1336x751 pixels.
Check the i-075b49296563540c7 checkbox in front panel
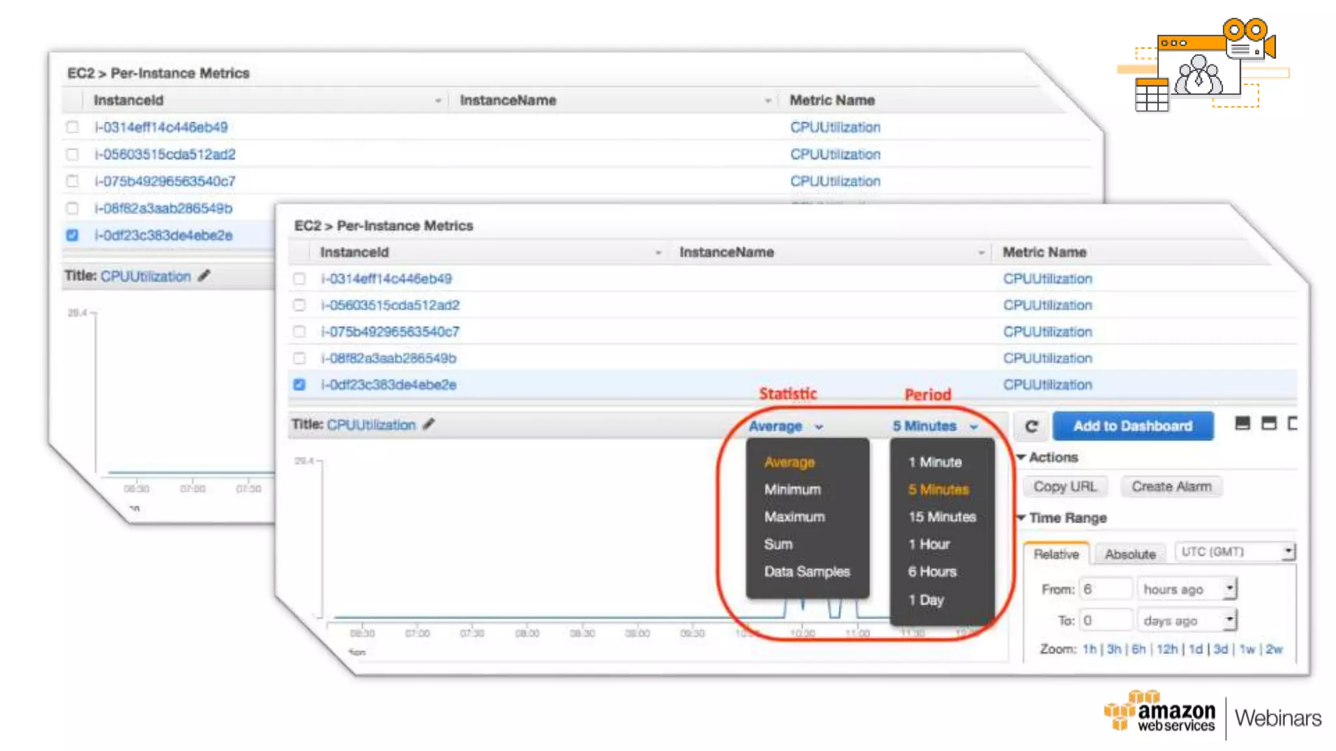coord(299,332)
